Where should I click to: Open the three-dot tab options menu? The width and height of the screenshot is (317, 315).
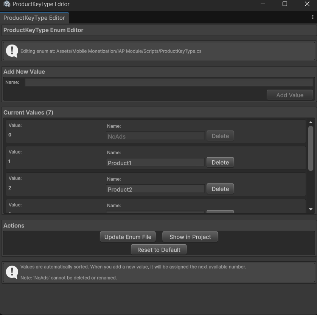[x=312, y=17]
